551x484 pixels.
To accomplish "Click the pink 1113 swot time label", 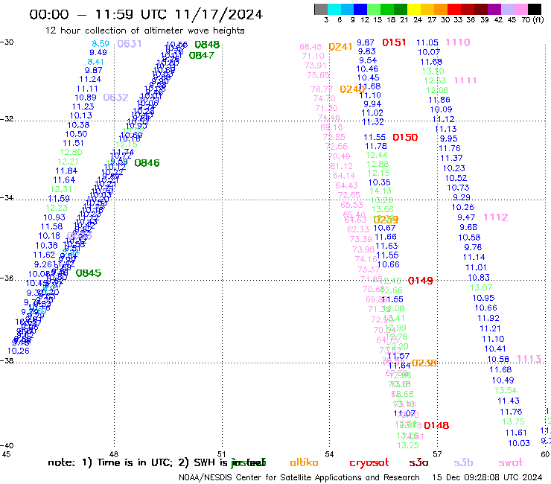I will pos(529,359).
